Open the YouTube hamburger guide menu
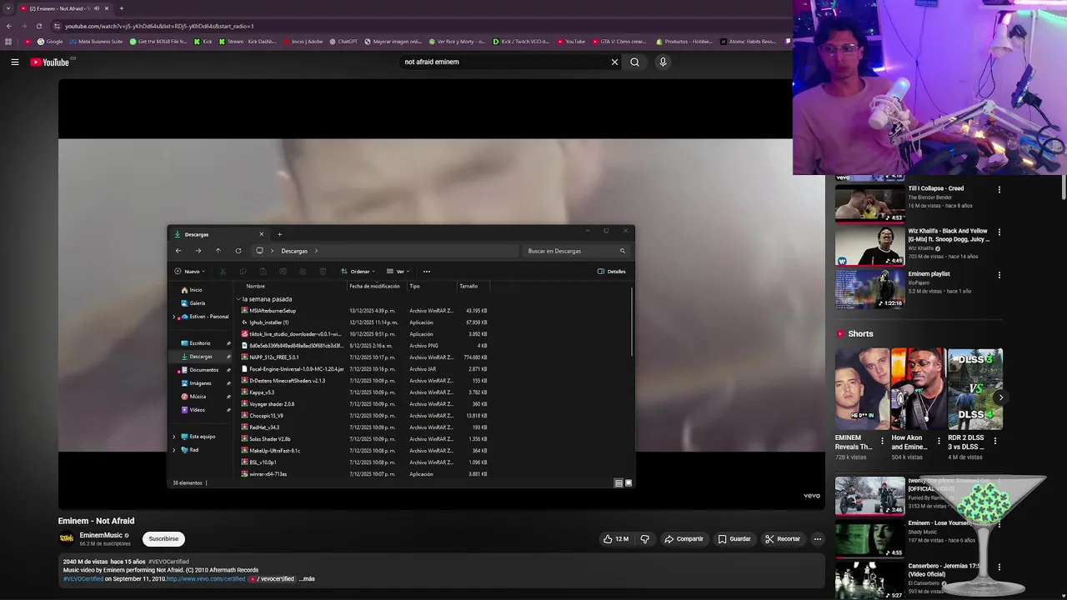 pyautogui.click(x=14, y=62)
